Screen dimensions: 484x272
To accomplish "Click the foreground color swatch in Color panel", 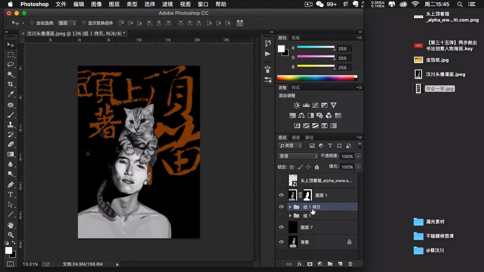I will click(281, 49).
